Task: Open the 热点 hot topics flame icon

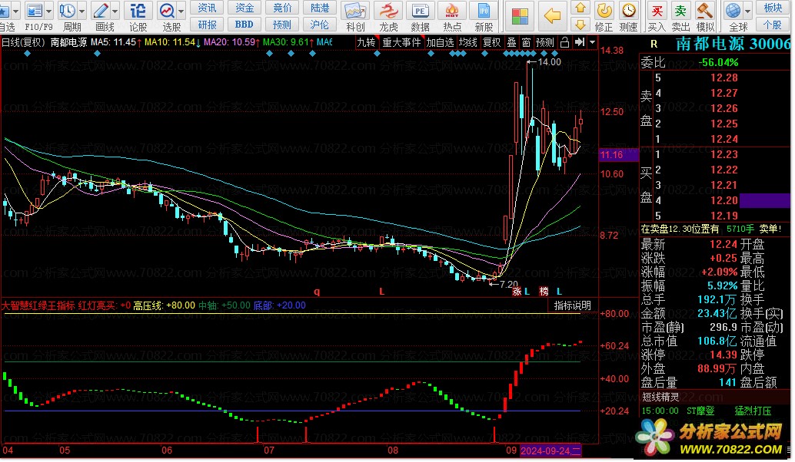Action: coord(452,11)
